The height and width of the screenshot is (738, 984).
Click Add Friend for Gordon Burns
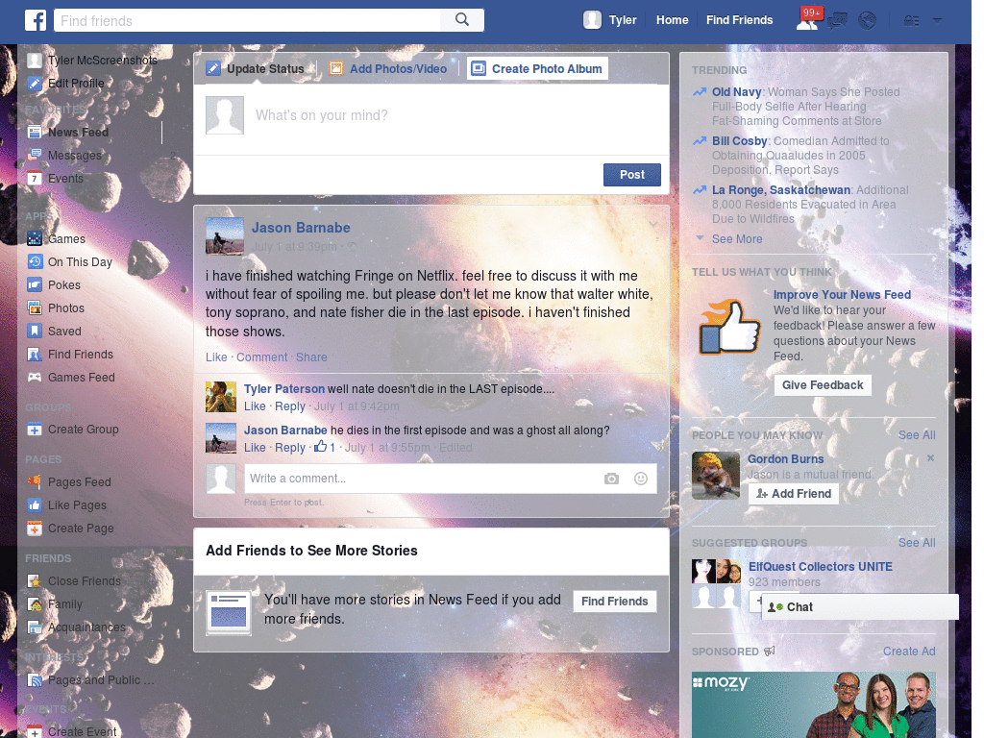click(x=793, y=493)
